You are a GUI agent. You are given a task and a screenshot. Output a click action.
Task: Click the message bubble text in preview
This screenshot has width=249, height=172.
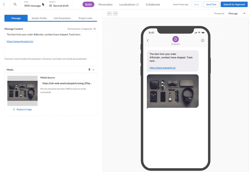[171, 57]
